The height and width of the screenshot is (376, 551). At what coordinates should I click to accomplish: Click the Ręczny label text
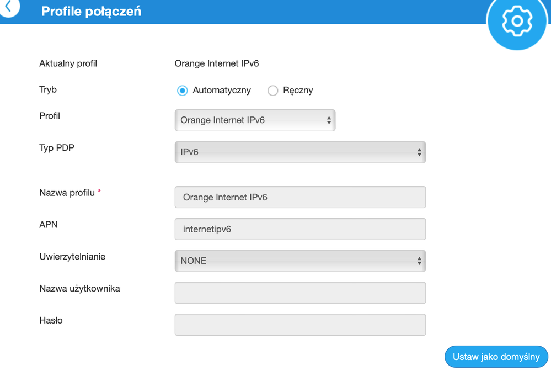(x=298, y=91)
